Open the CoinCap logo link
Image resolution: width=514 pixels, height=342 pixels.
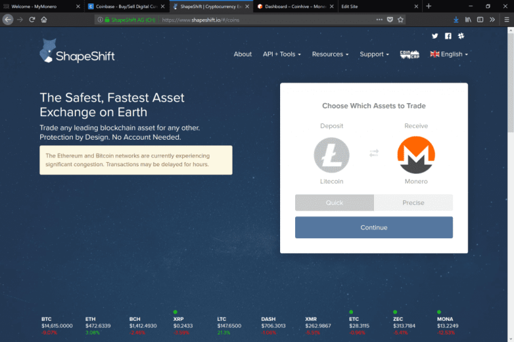(x=409, y=54)
